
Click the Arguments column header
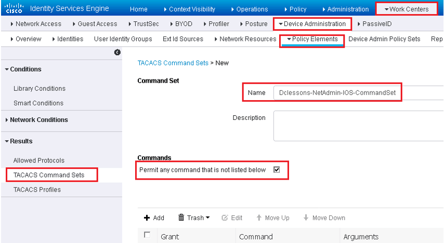point(361,236)
